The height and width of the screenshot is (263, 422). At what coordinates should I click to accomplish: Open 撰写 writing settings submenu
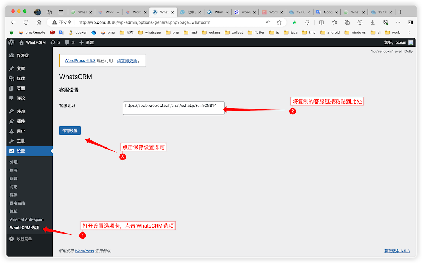point(14,170)
